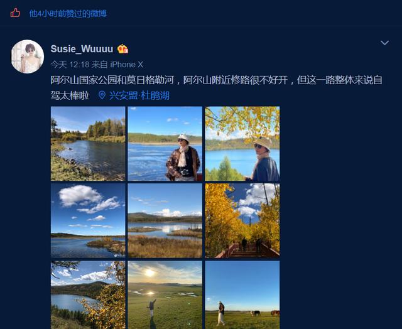Open the lake behind yellow branches photo
402x329 pixels.
pos(88,295)
